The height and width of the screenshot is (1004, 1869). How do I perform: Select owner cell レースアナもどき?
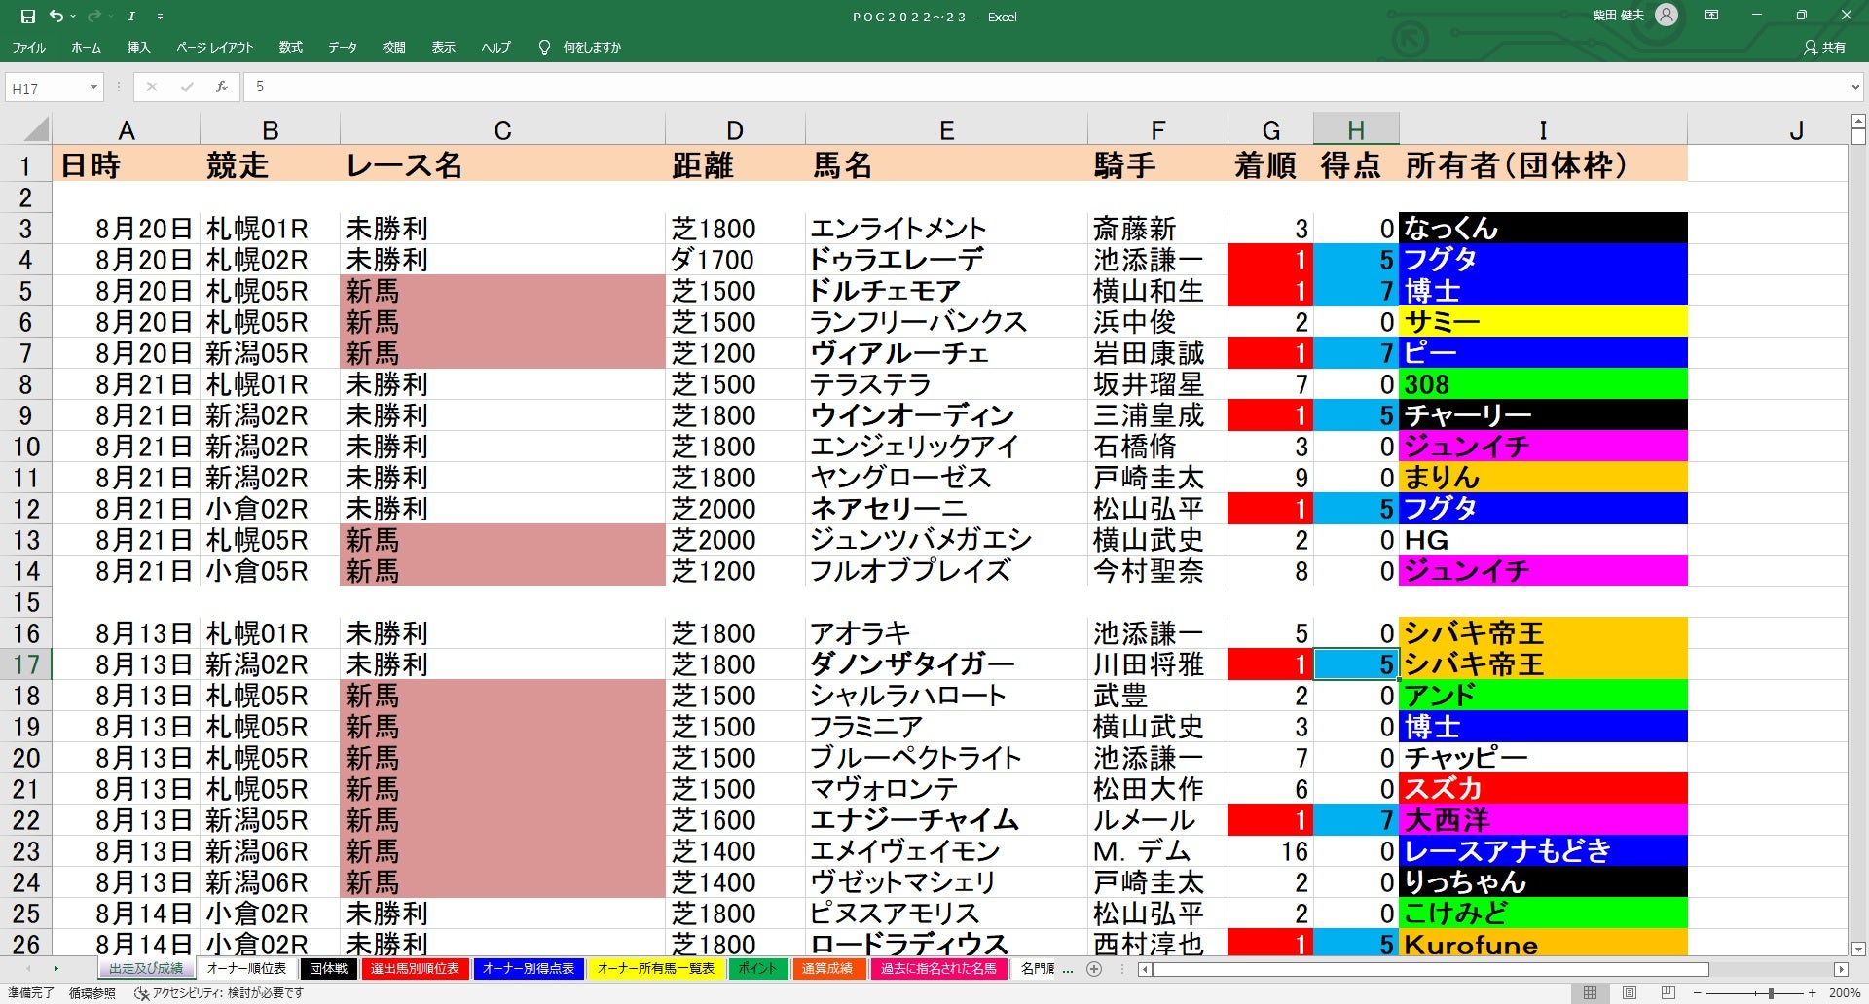pos(1543,851)
